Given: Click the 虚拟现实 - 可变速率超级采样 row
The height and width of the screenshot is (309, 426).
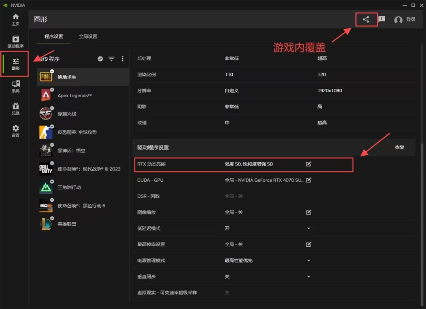Looking at the screenshot, I should (x=274, y=292).
